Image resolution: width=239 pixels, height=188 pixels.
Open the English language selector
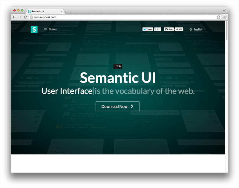(x=197, y=29)
